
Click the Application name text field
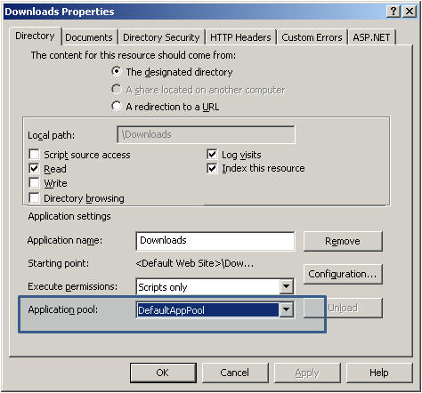(215, 241)
